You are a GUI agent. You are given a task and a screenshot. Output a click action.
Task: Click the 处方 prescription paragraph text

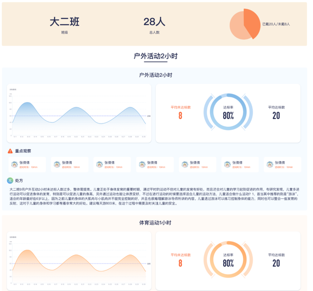click(x=155, y=197)
